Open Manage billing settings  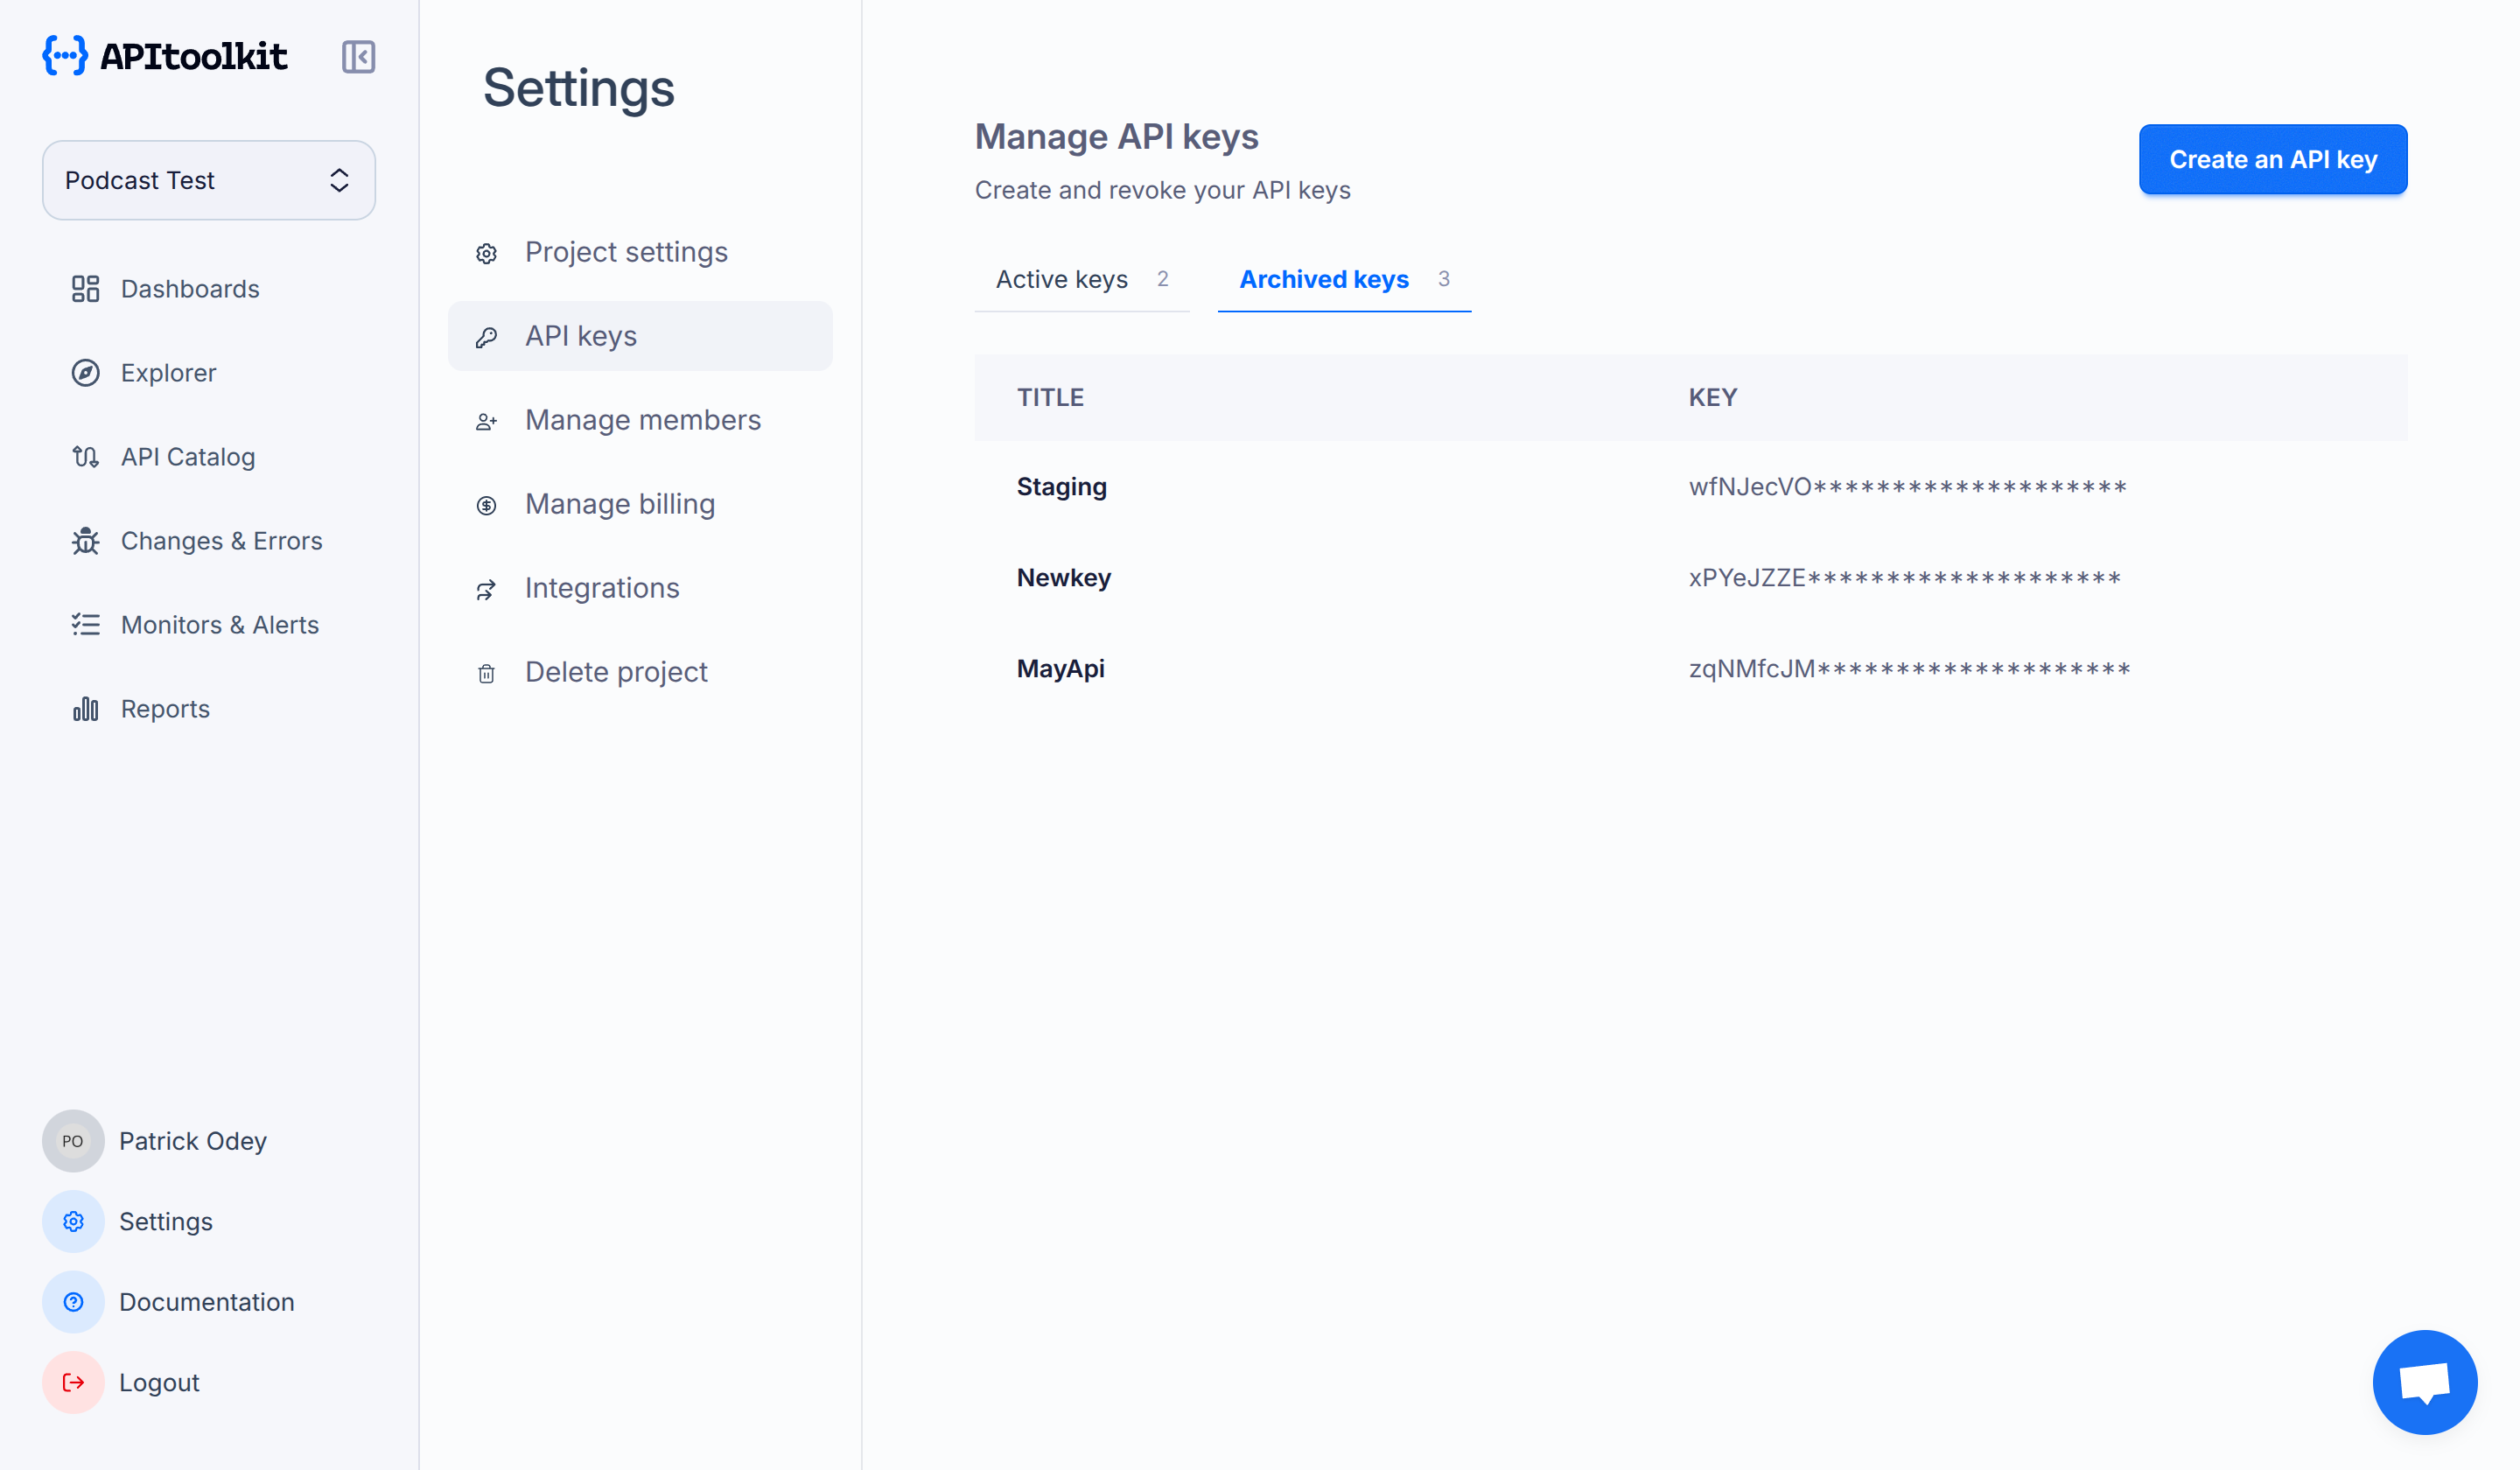pyautogui.click(x=619, y=503)
